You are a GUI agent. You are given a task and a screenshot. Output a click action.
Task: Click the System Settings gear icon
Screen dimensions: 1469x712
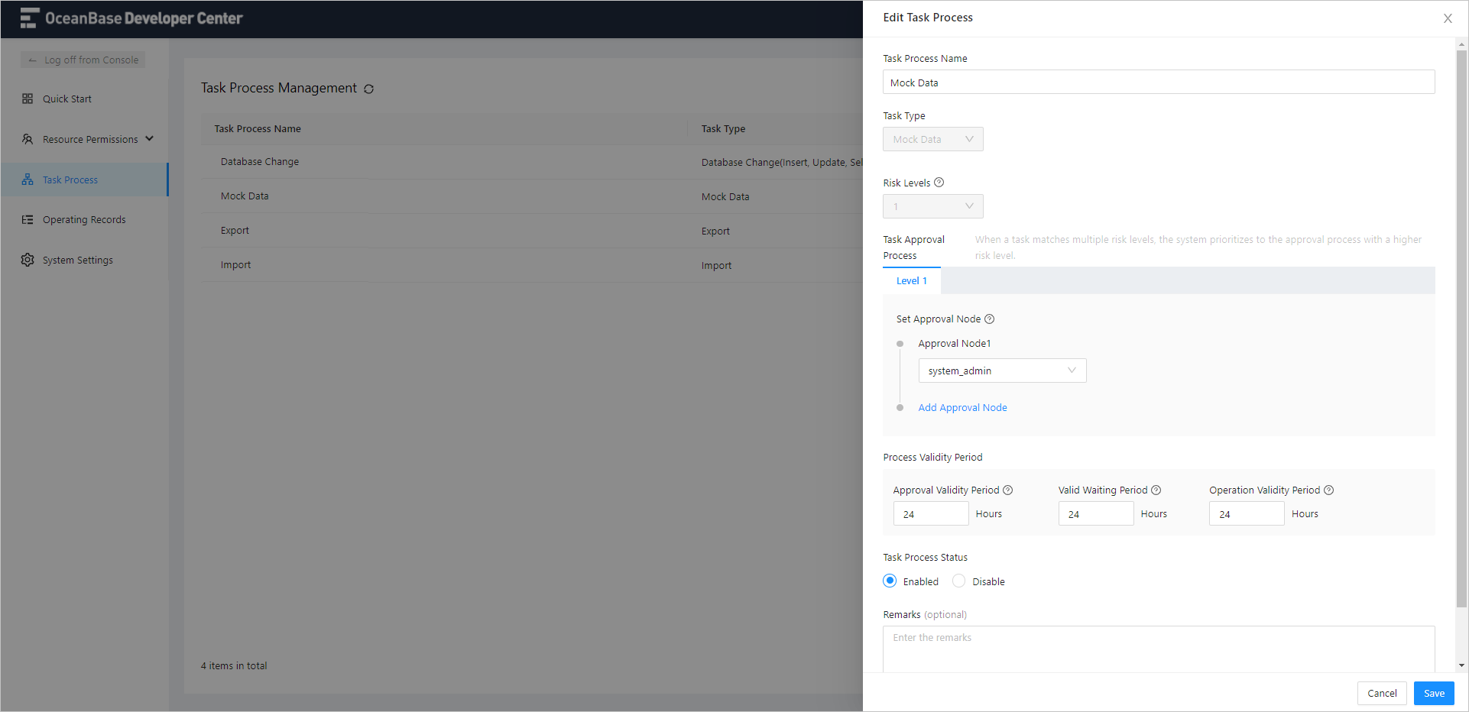[x=28, y=260]
